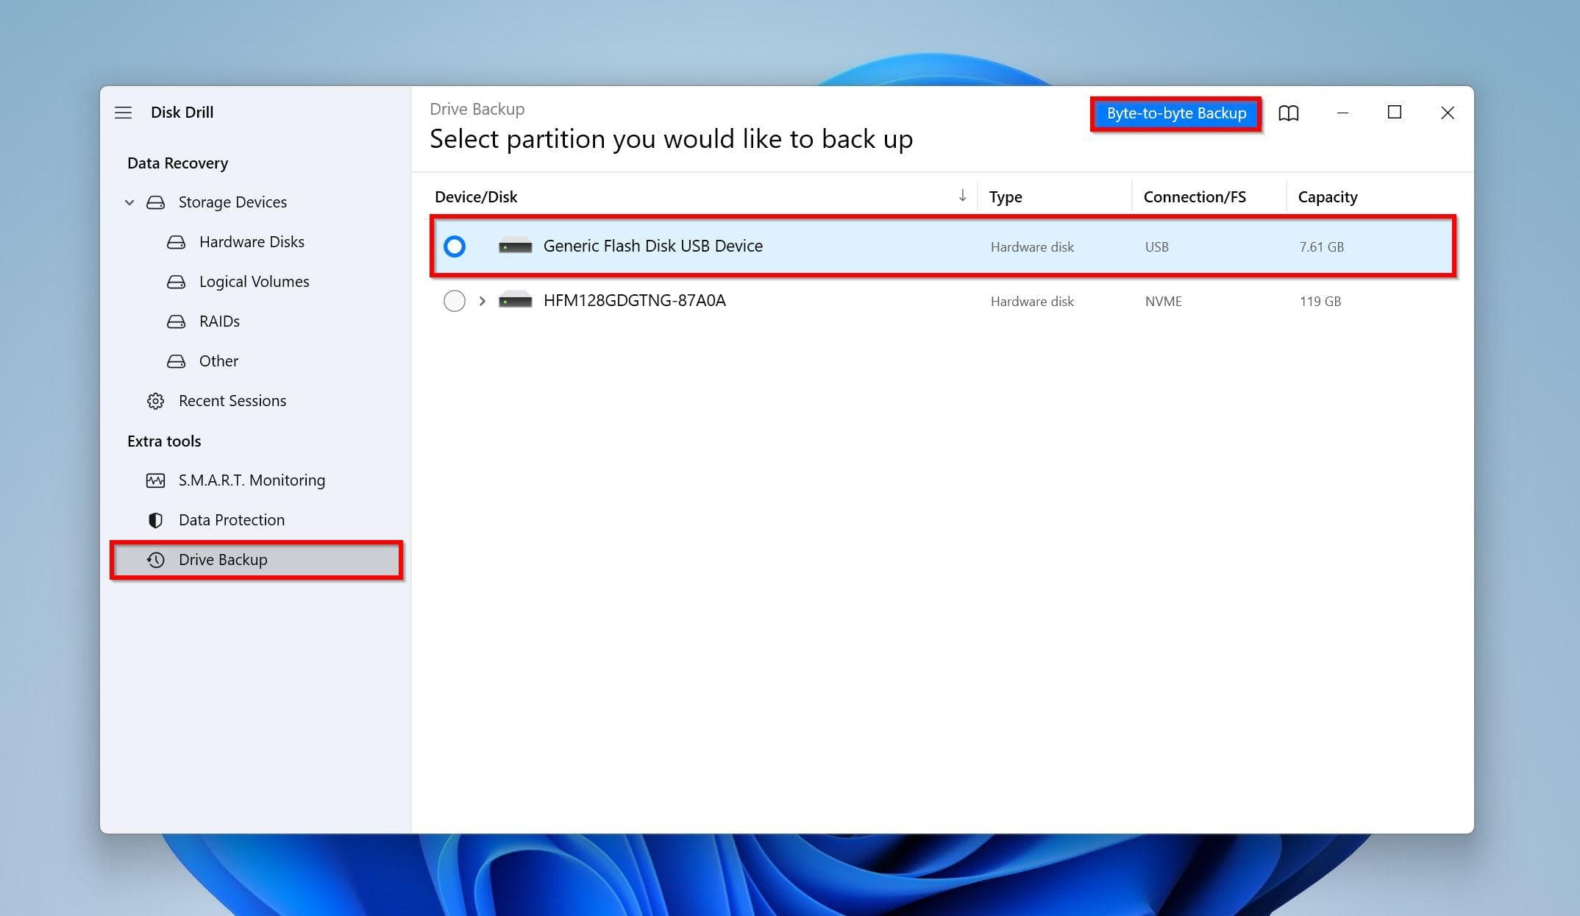Screen dimensions: 1580x916
Task: Select Logical Volumes in the sidebar
Action: pyautogui.click(x=254, y=282)
